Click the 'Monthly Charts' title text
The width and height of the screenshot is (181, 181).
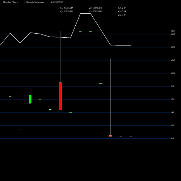point(10,2)
